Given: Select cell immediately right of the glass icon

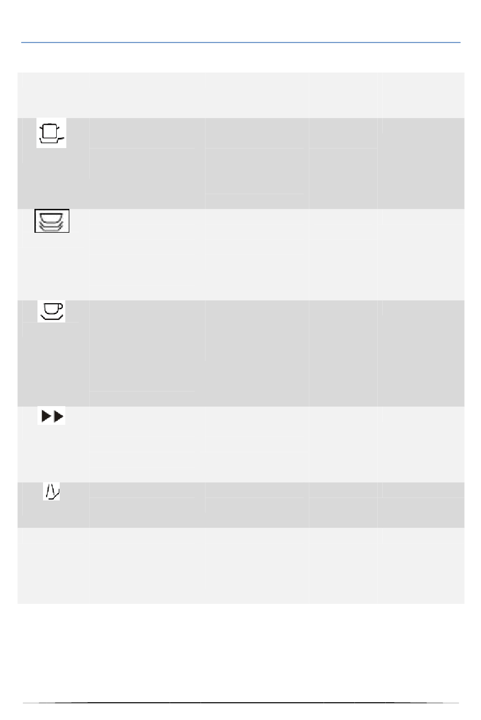Looking at the screenshot, I should [147, 490].
